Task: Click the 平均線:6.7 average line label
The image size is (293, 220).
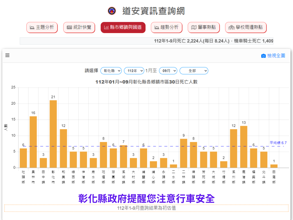Action: (277, 143)
